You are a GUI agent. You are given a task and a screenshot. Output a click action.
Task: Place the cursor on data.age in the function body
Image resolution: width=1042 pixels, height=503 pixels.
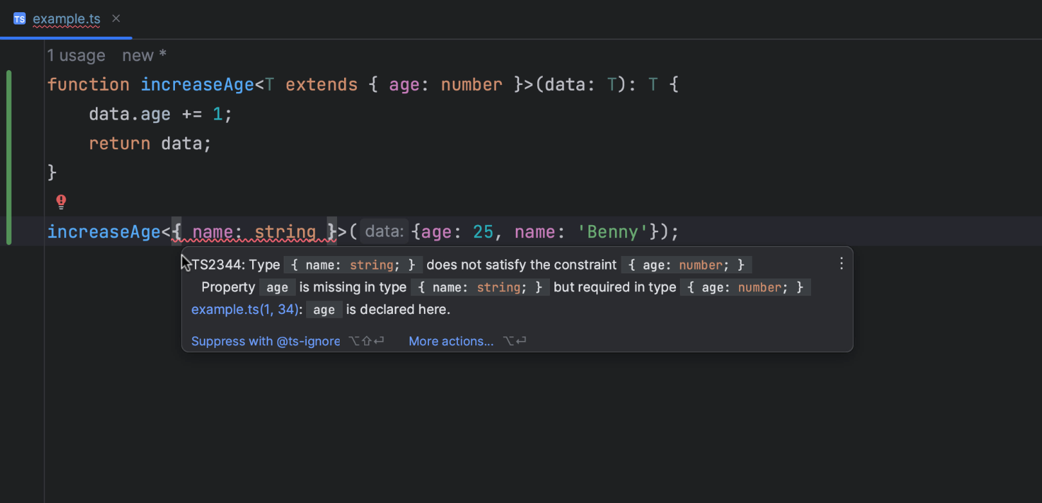(129, 114)
